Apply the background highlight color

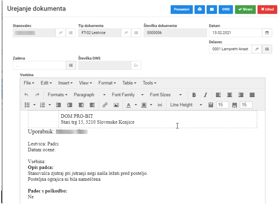point(144,105)
